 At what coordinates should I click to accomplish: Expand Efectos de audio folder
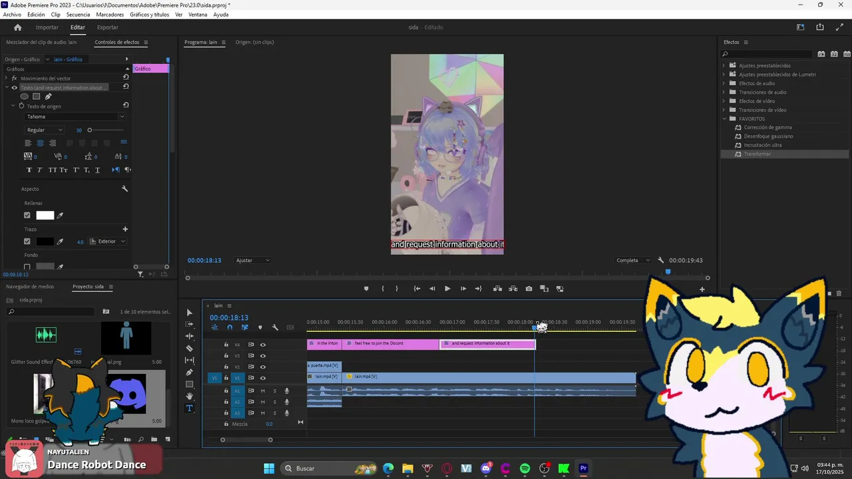[x=724, y=83]
